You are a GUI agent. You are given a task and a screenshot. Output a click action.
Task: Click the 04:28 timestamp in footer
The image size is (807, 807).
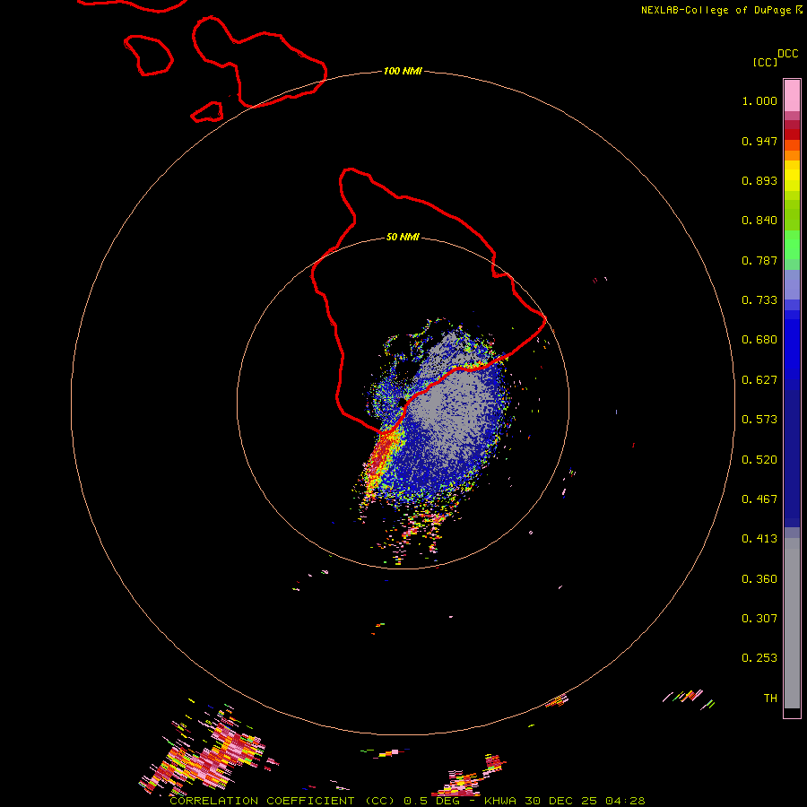coord(625,801)
